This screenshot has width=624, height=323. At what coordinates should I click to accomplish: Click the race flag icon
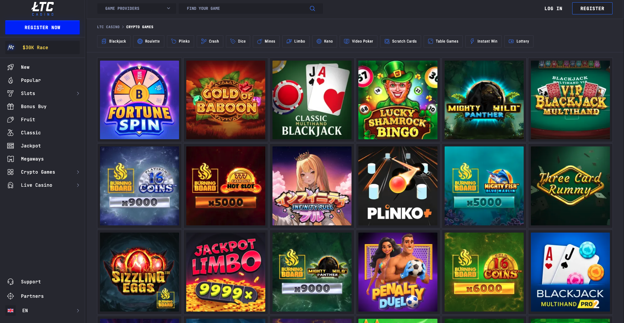point(11,47)
